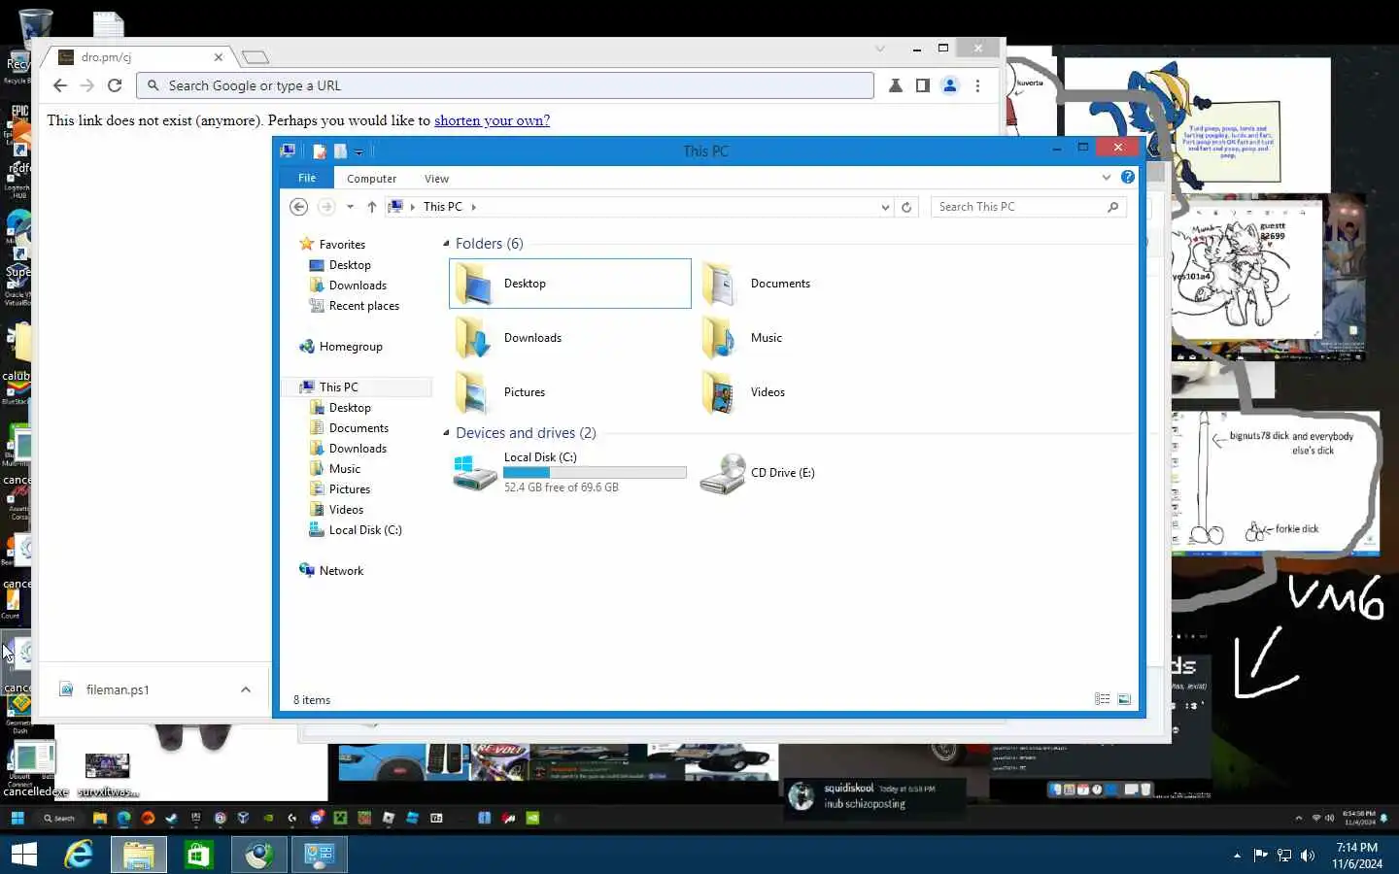
Task: Refresh the This PC view
Action: [x=906, y=207]
